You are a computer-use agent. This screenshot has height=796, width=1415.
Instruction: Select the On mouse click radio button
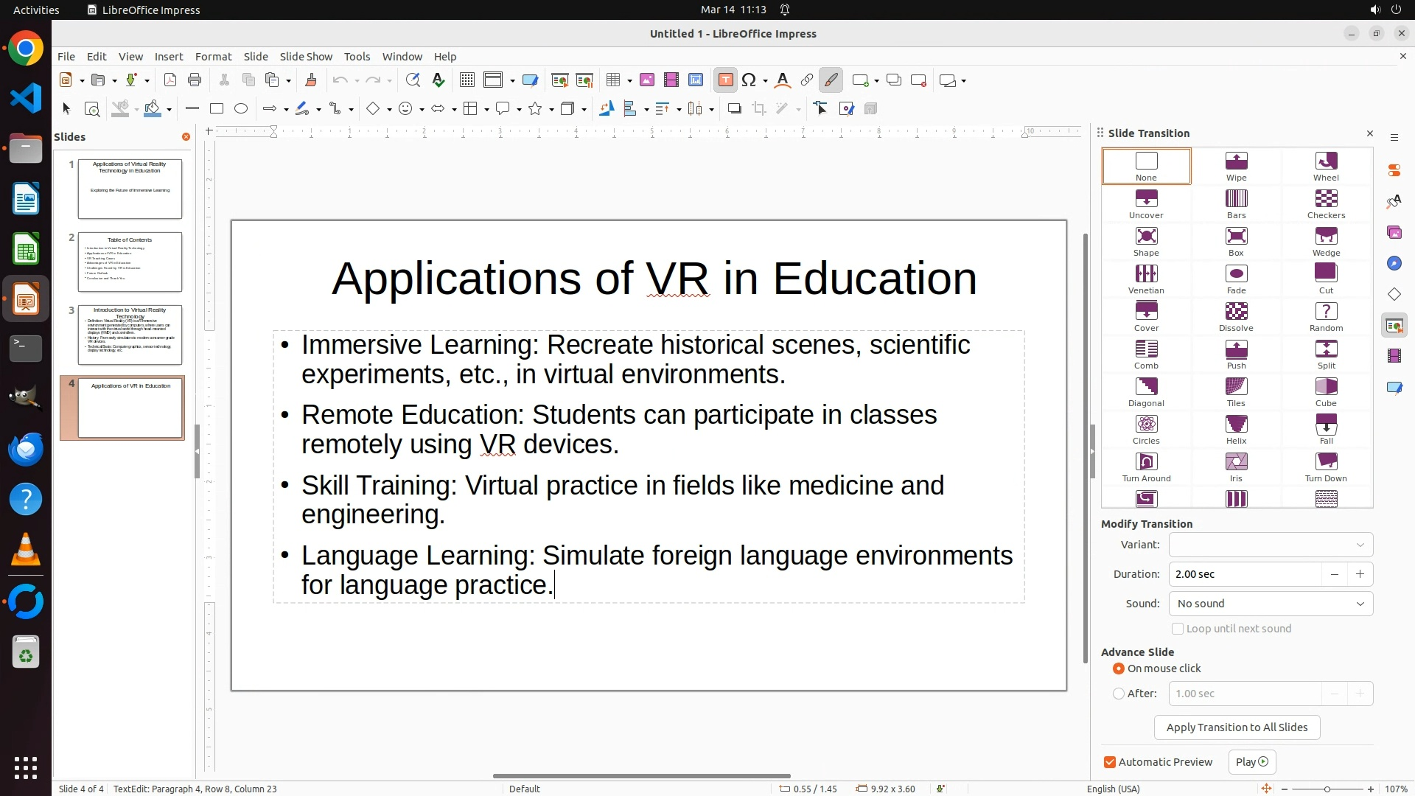tap(1119, 668)
